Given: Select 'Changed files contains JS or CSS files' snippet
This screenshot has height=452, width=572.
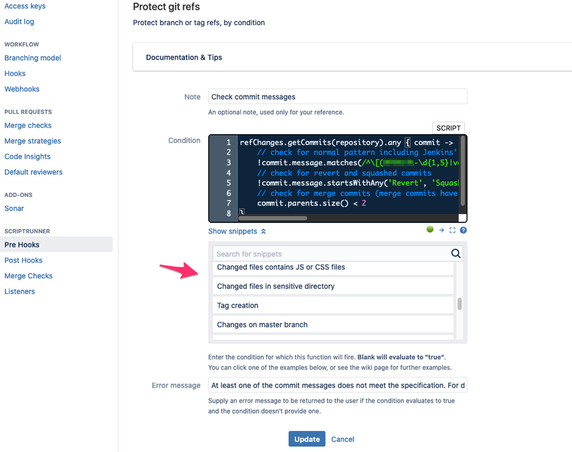Looking at the screenshot, I should 333,268.
